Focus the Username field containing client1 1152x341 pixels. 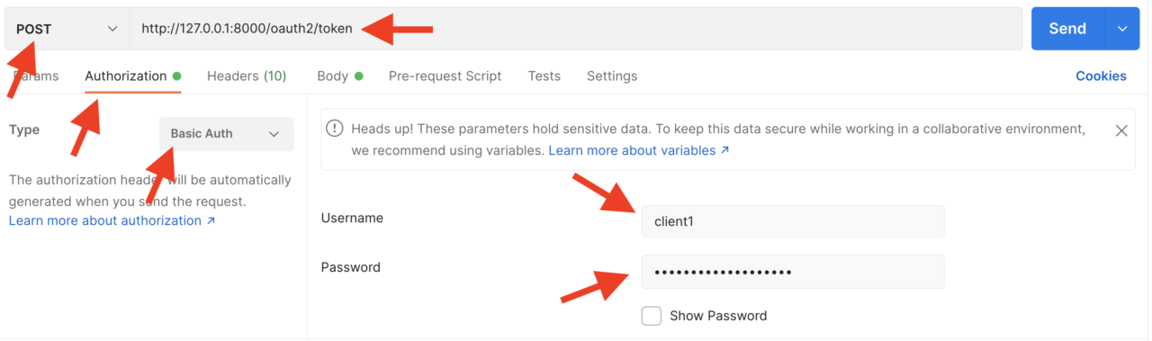pos(793,221)
